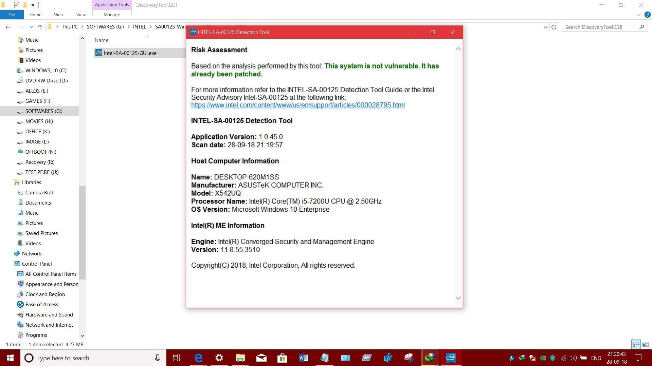
Task: Open Intel support article hyperlink
Action: pos(298,105)
